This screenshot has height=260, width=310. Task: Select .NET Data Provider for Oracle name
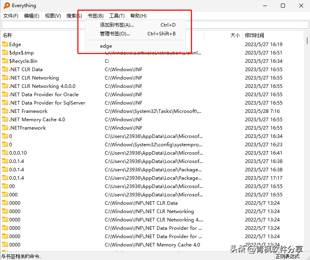tap(44, 95)
